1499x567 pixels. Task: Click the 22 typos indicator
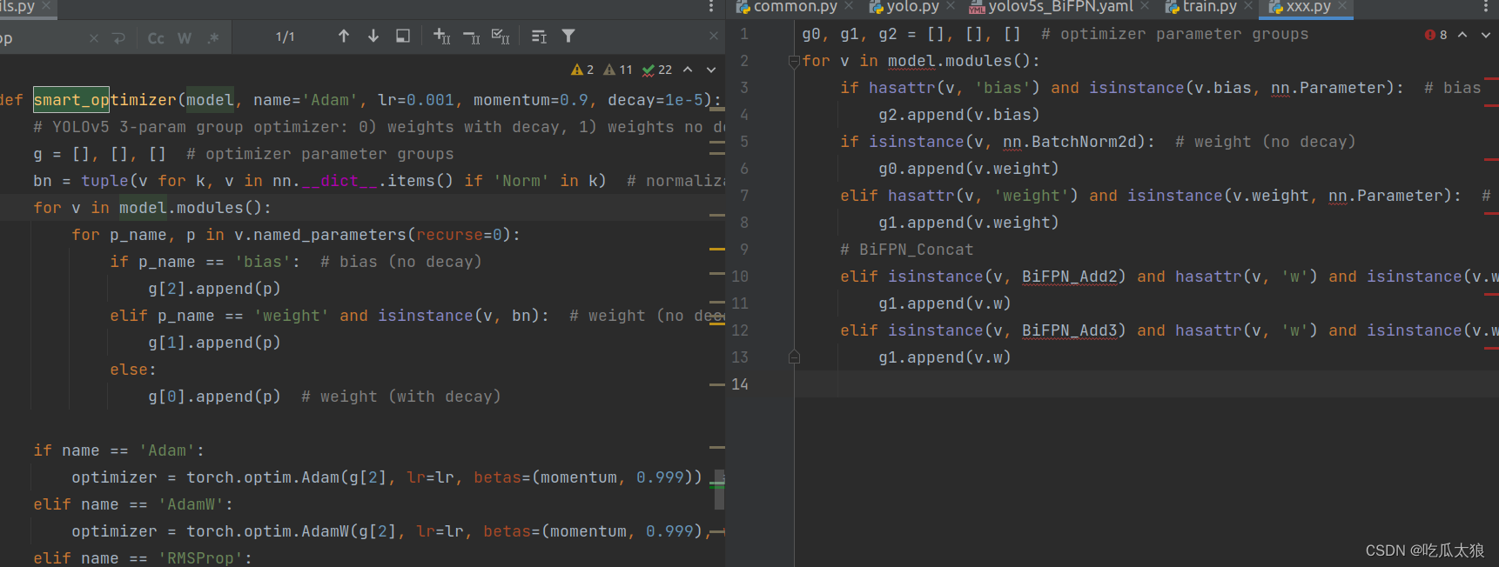click(x=656, y=70)
